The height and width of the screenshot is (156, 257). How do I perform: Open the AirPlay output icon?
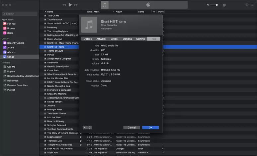coord(224,5)
